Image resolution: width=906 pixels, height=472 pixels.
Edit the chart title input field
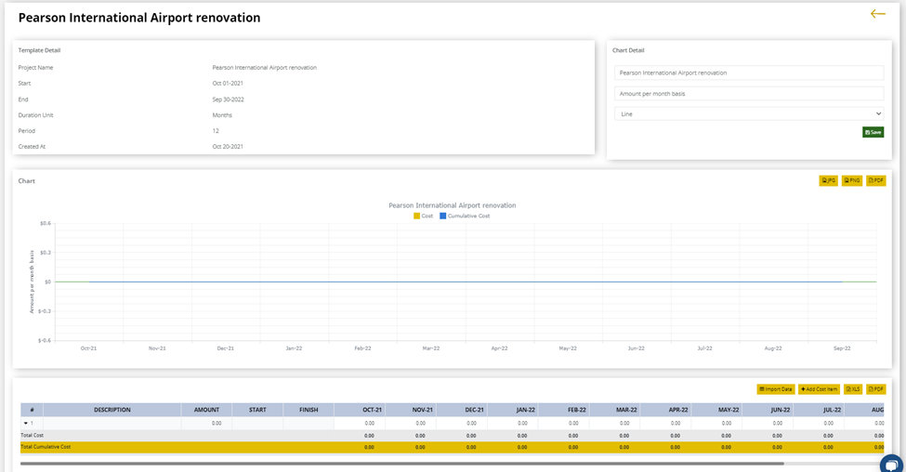point(749,72)
